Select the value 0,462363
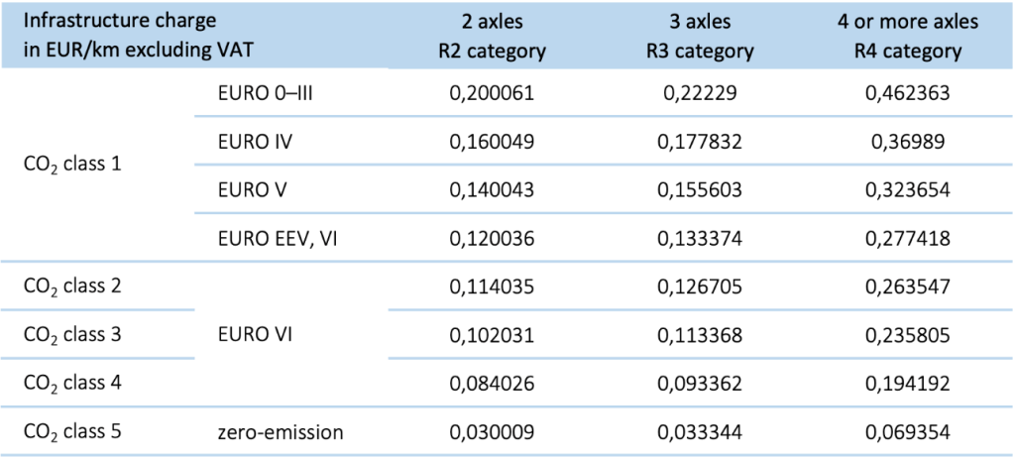Viewport: 1015px width, 459px height. 907,94
